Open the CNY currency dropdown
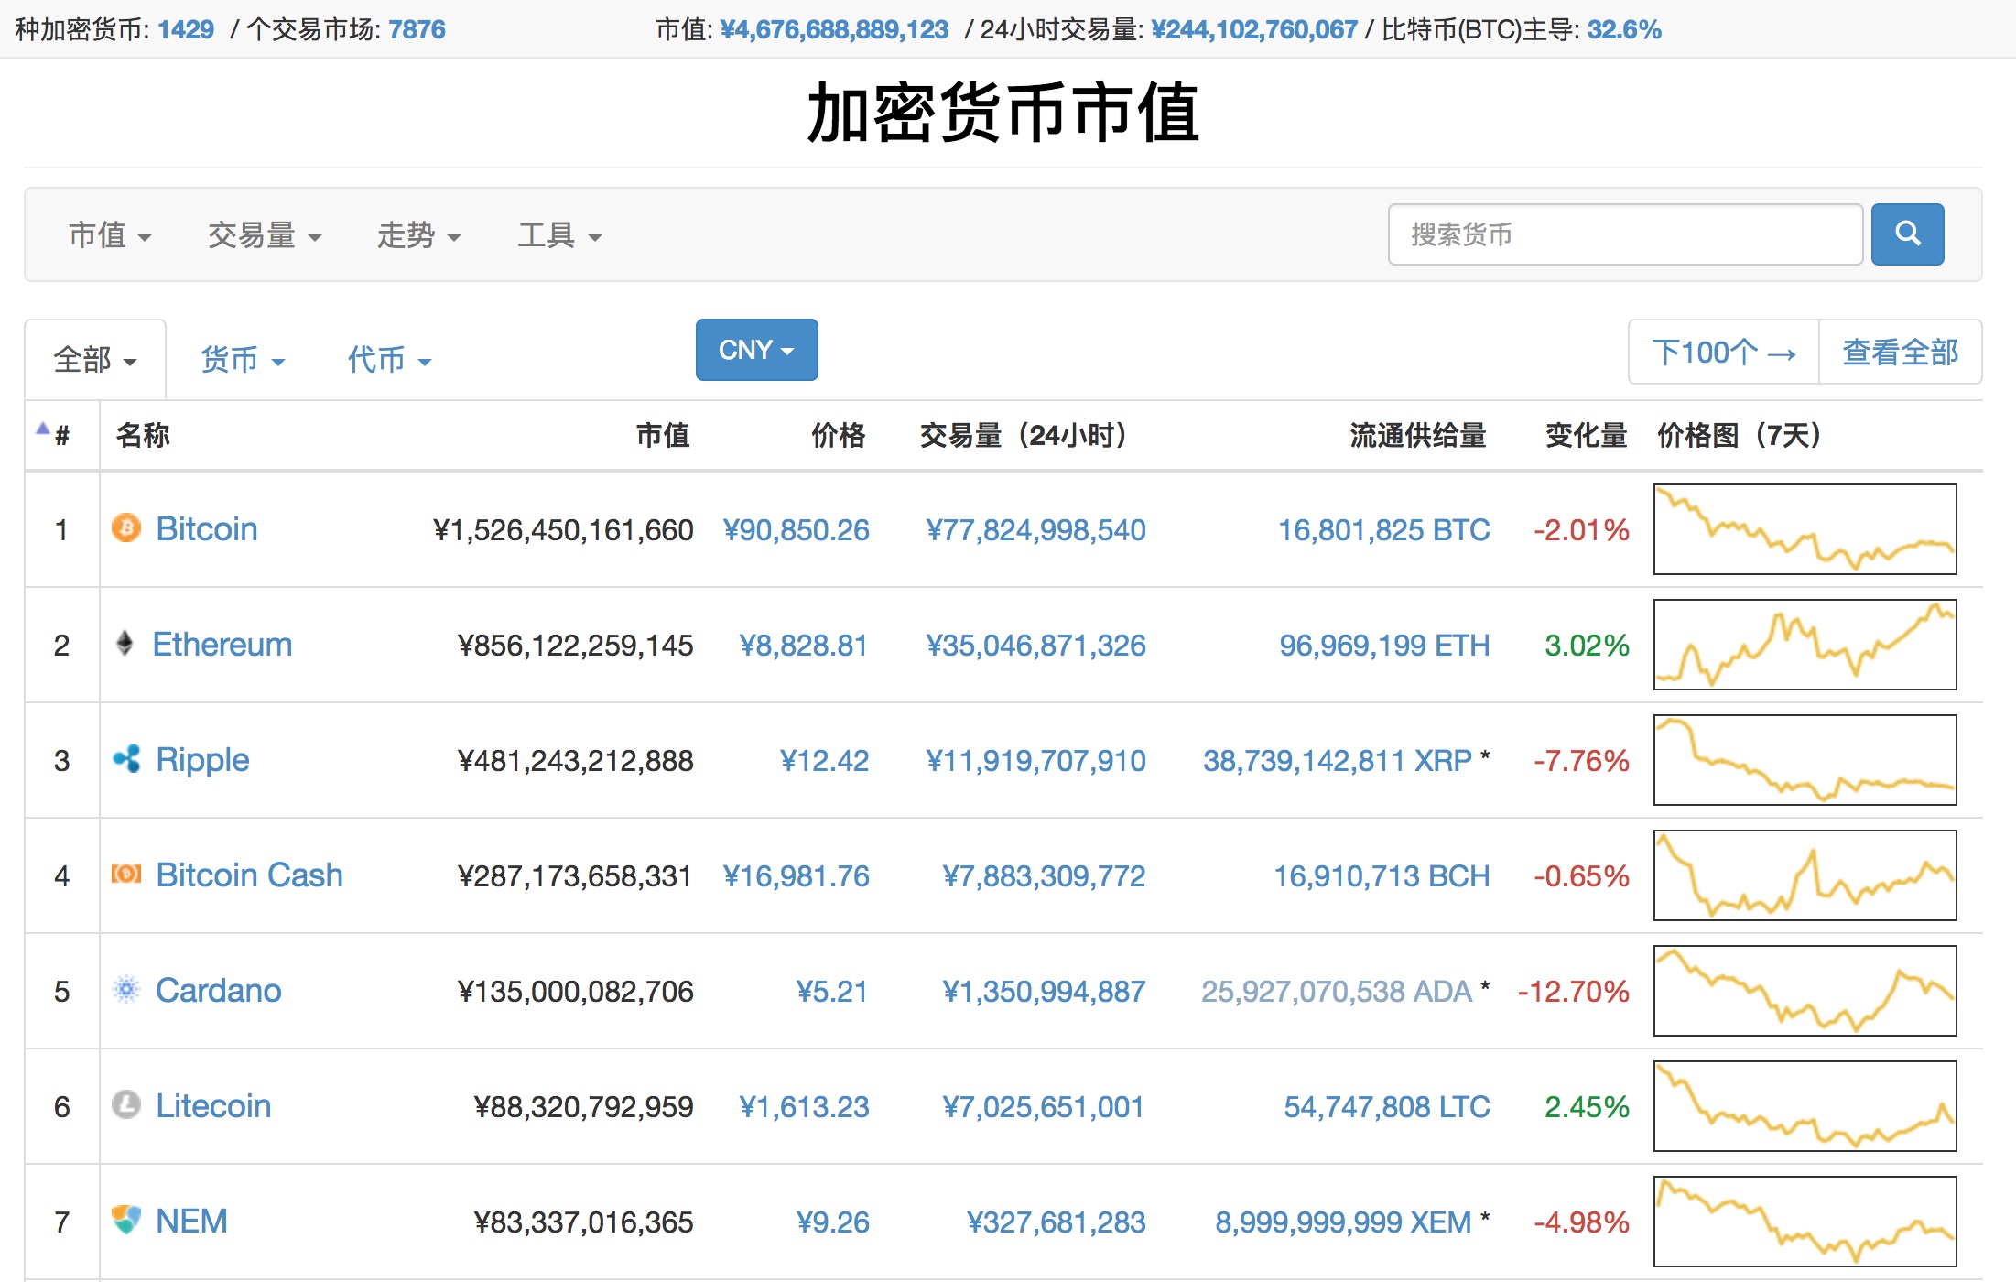 tap(756, 350)
